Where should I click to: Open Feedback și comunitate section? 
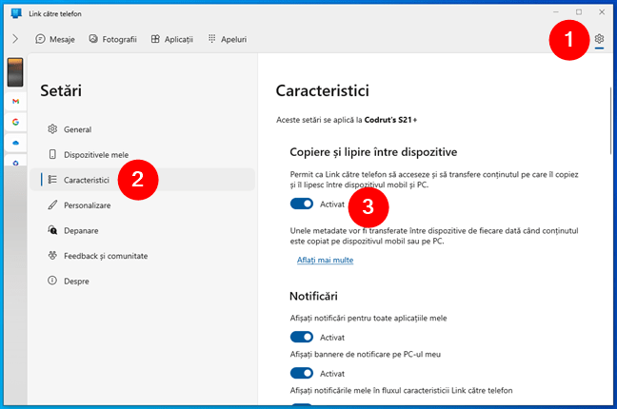143,256
